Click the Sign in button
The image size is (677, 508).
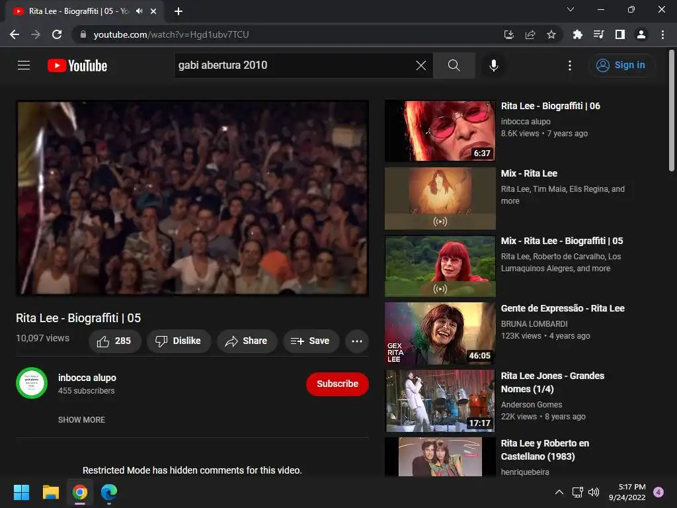(621, 65)
